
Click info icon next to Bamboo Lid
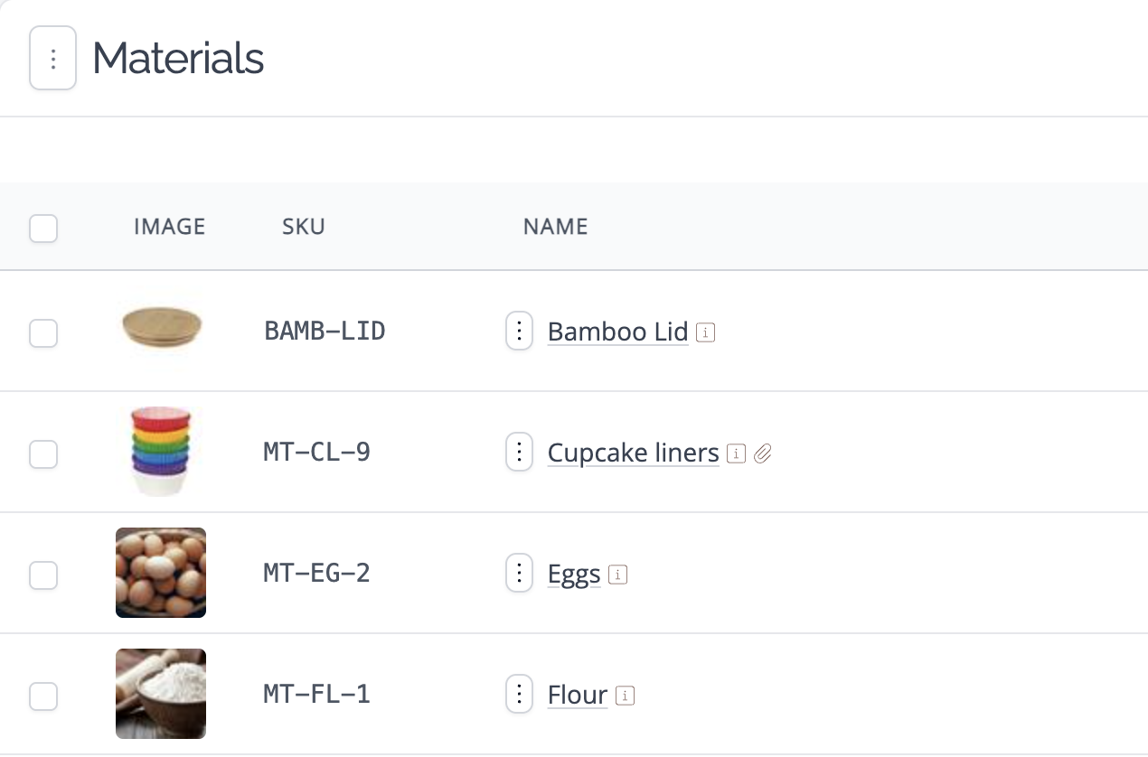707,333
